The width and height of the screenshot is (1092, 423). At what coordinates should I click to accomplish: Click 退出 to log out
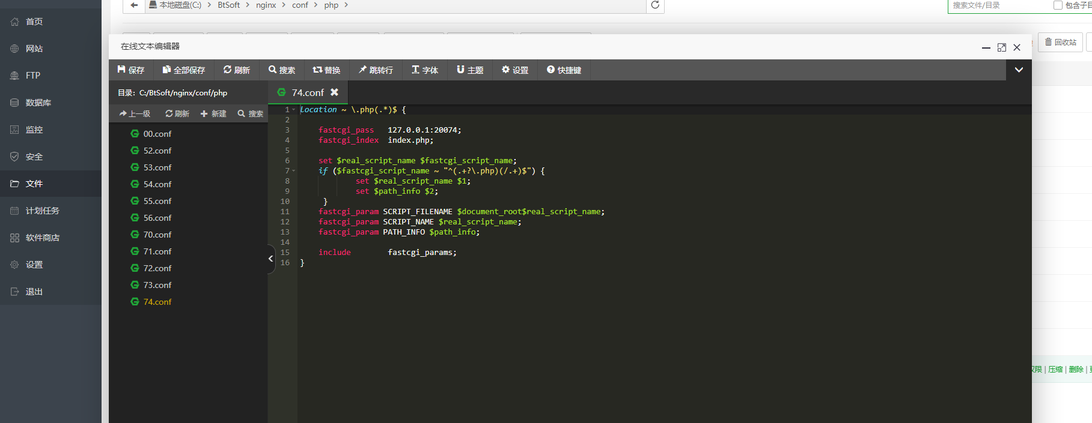click(x=50, y=292)
